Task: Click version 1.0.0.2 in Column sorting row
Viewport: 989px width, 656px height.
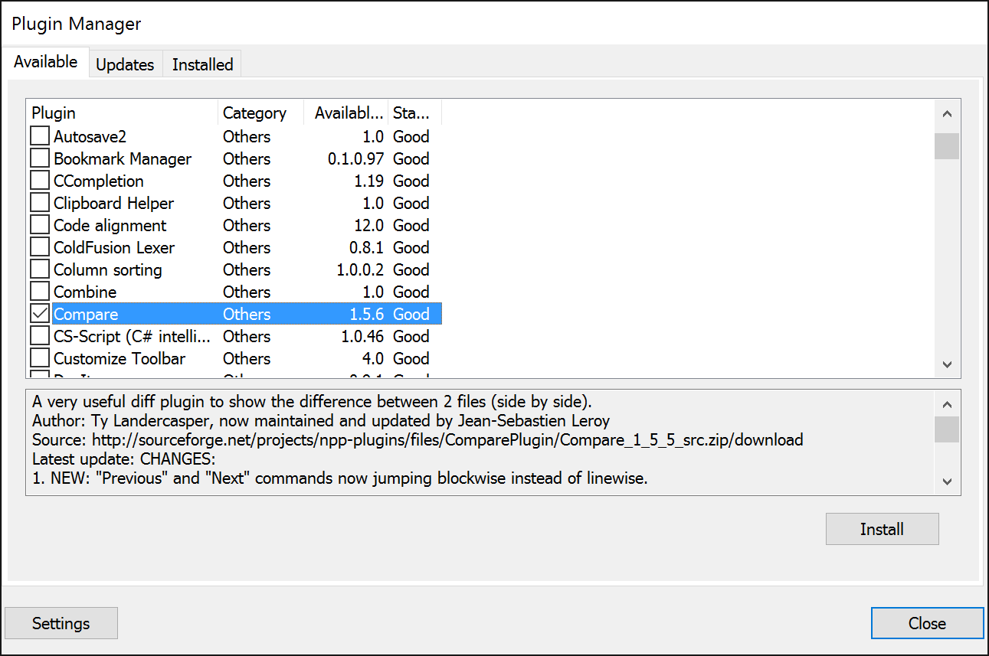Action: pyautogui.click(x=360, y=269)
